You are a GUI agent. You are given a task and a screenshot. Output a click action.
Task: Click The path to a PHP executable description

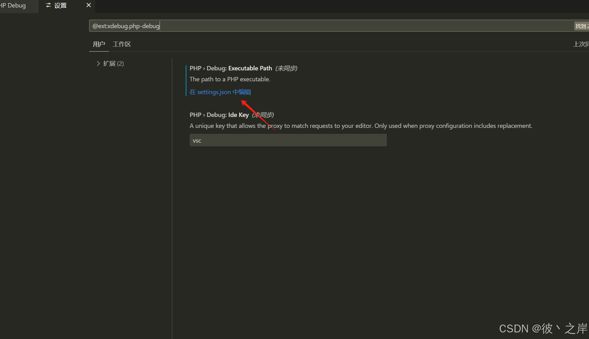tap(230, 79)
